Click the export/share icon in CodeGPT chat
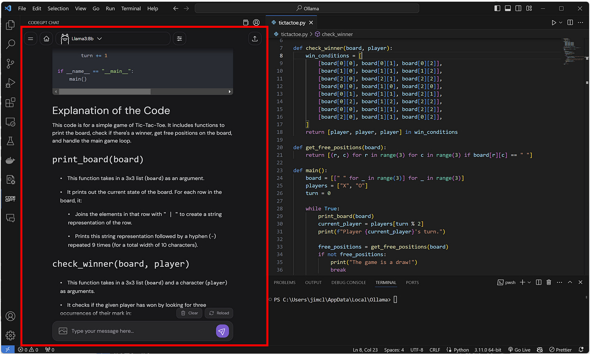 tap(255, 38)
